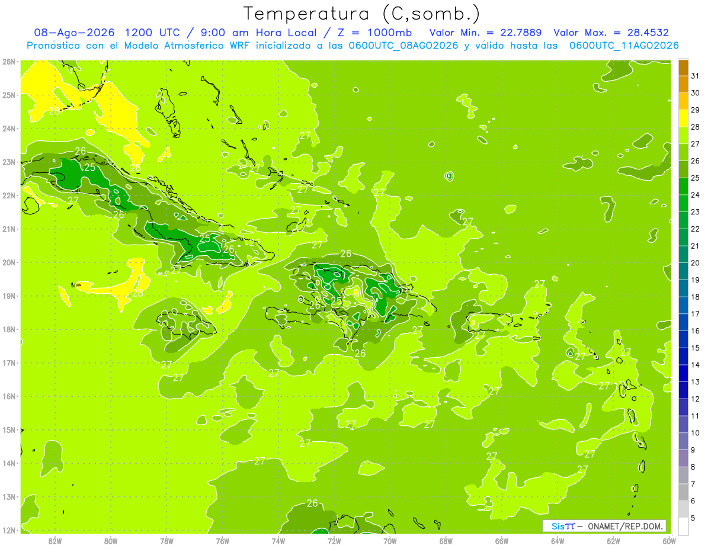This screenshot has width=711, height=549.
Task: Click the '62W' longitude axis label
Action: (614, 541)
